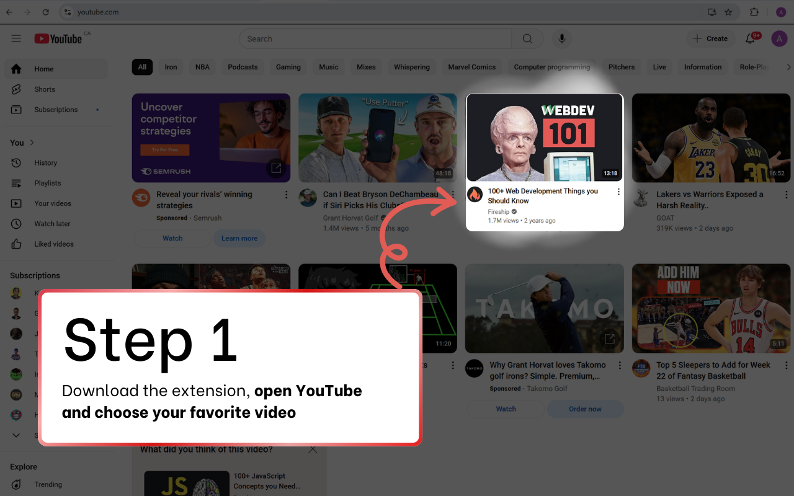Open Liked videos in the sidebar
The image size is (794, 496).
[56, 244]
